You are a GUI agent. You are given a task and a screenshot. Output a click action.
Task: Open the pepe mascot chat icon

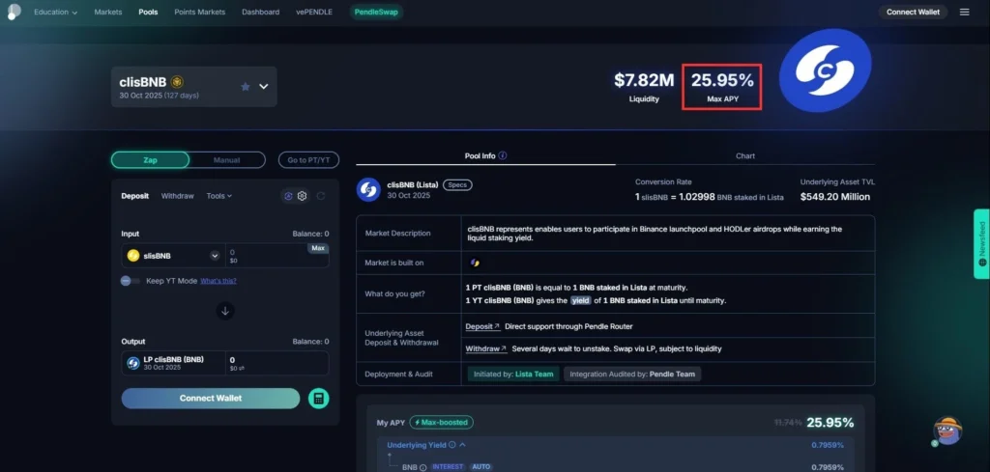[947, 431]
